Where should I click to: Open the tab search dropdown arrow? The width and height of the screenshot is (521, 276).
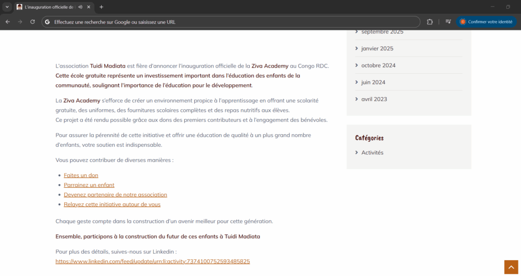7,7
